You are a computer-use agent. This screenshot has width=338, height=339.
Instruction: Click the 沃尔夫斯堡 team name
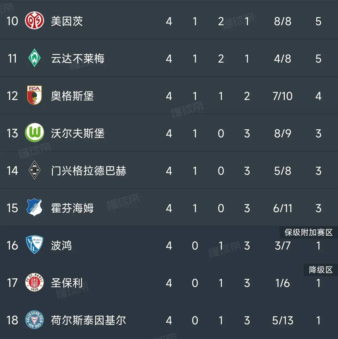[x=78, y=133]
